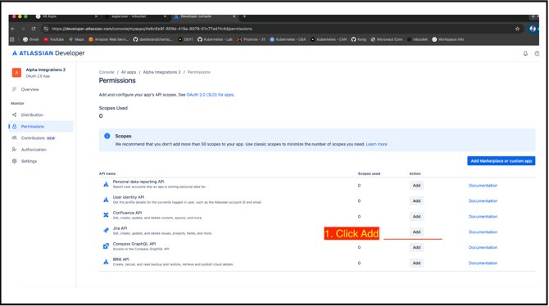Add the Compass GraphQL API
This screenshot has width=549, height=306.
pyautogui.click(x=416, y=247)
